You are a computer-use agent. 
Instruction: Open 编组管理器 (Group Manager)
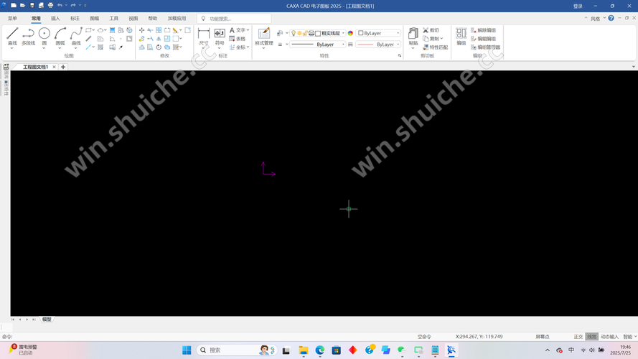coord(485,47)
